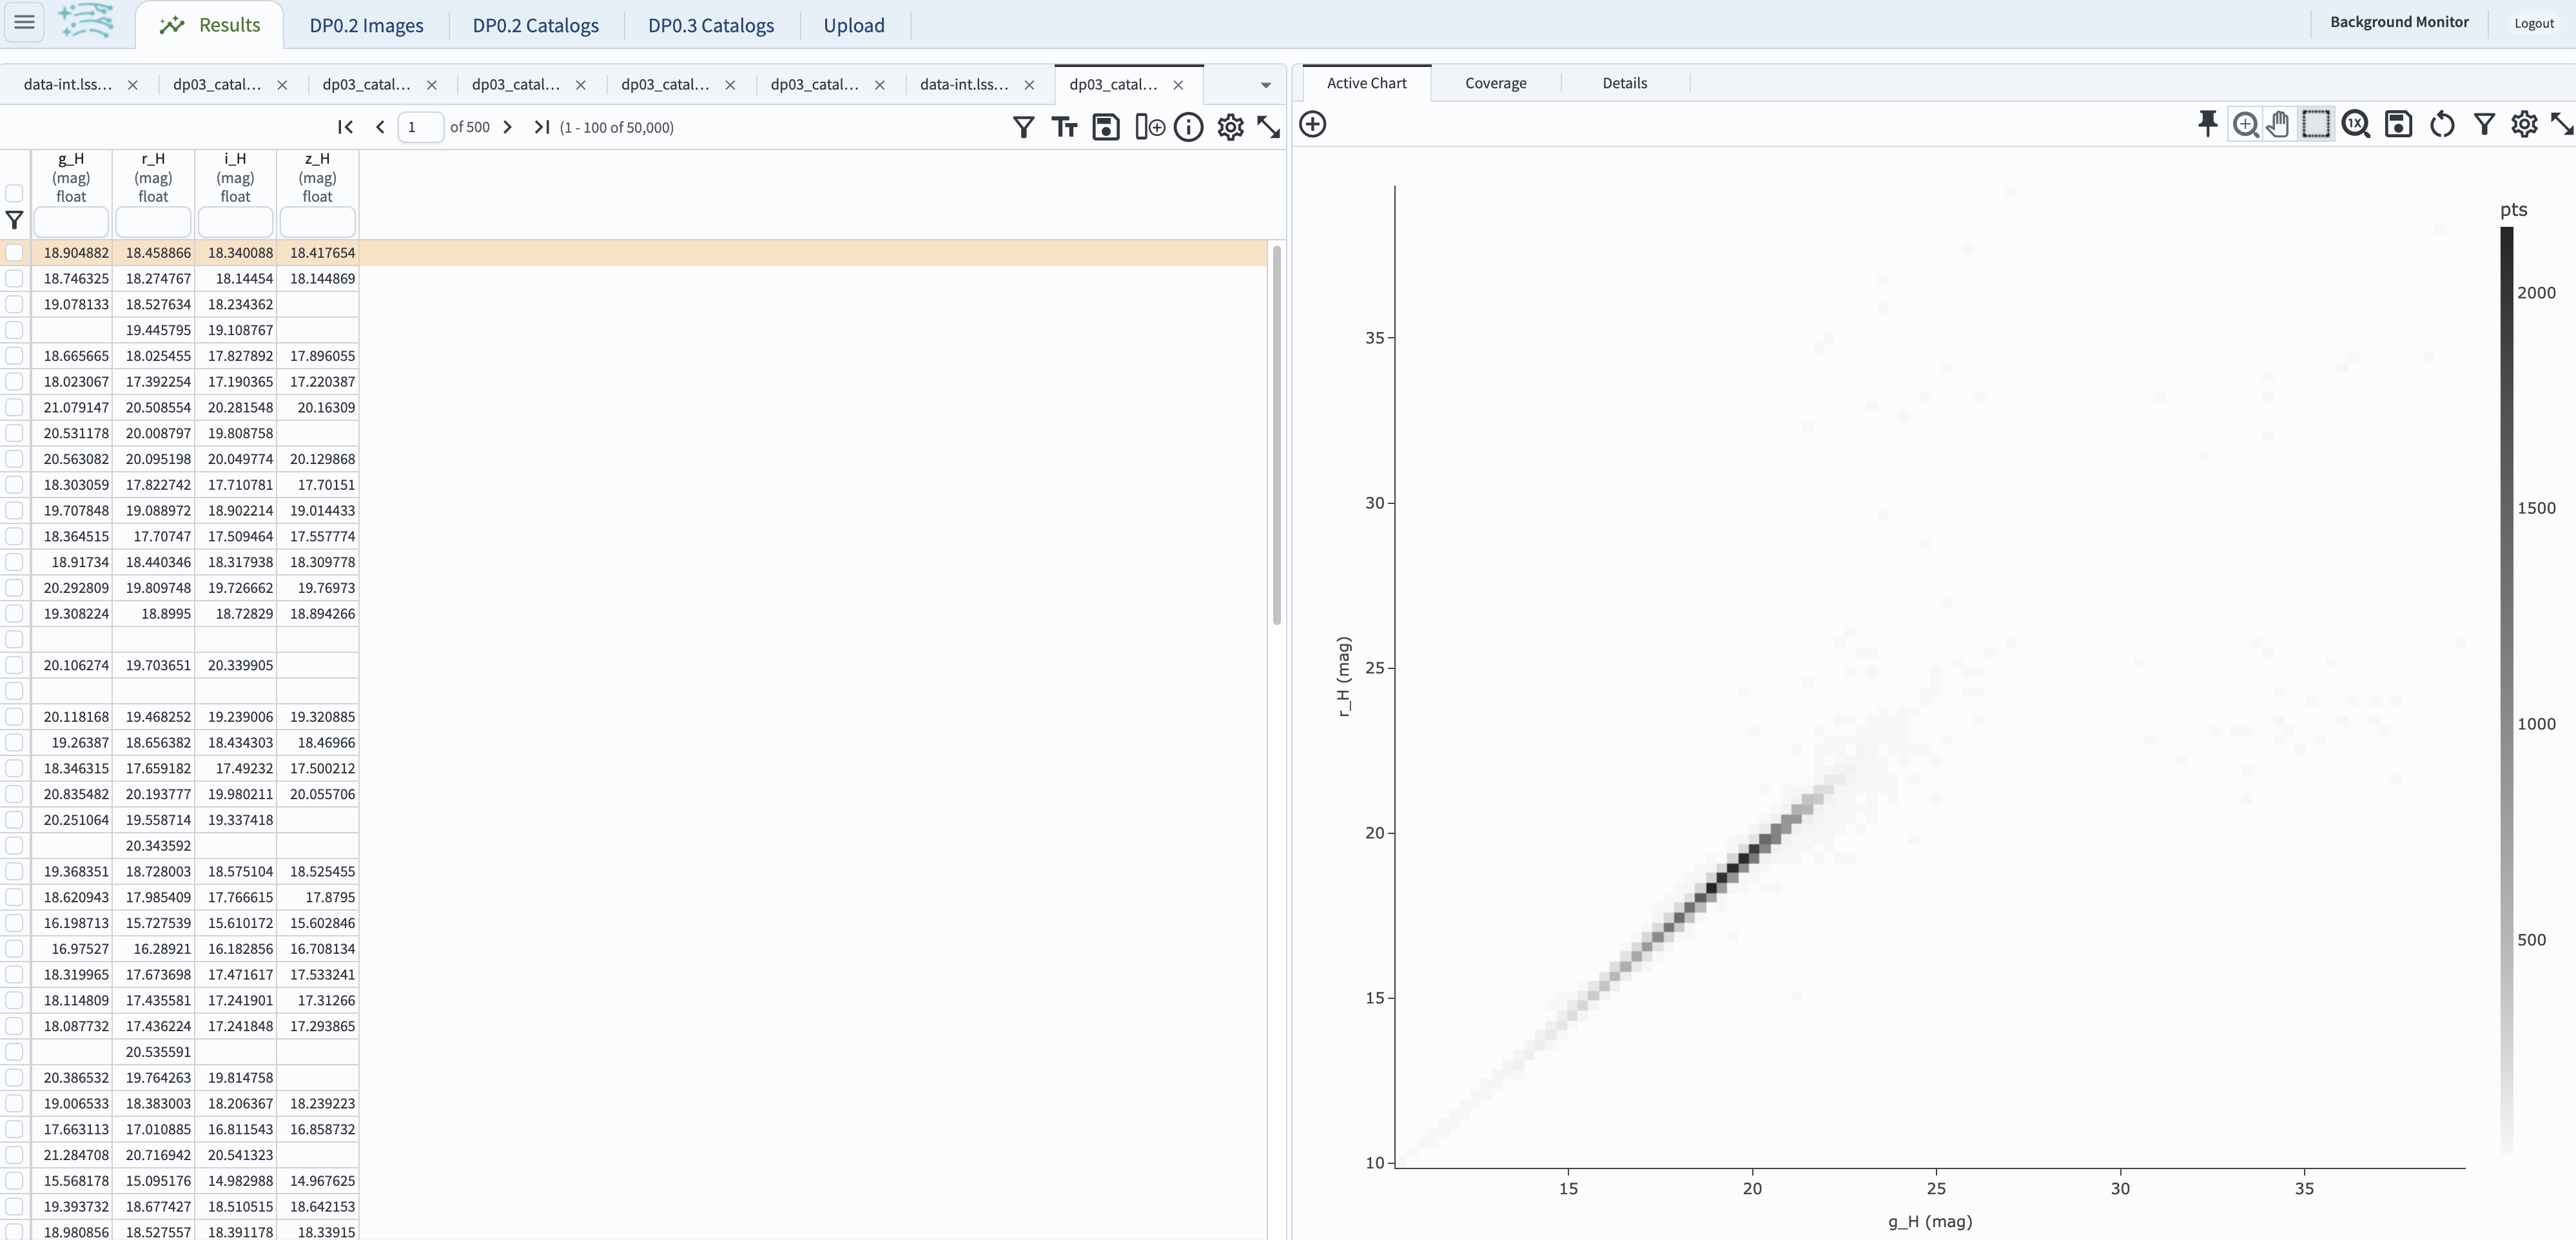Click the filter icon in chart toolbar

pyautogui.click(x=2484, y=125)
